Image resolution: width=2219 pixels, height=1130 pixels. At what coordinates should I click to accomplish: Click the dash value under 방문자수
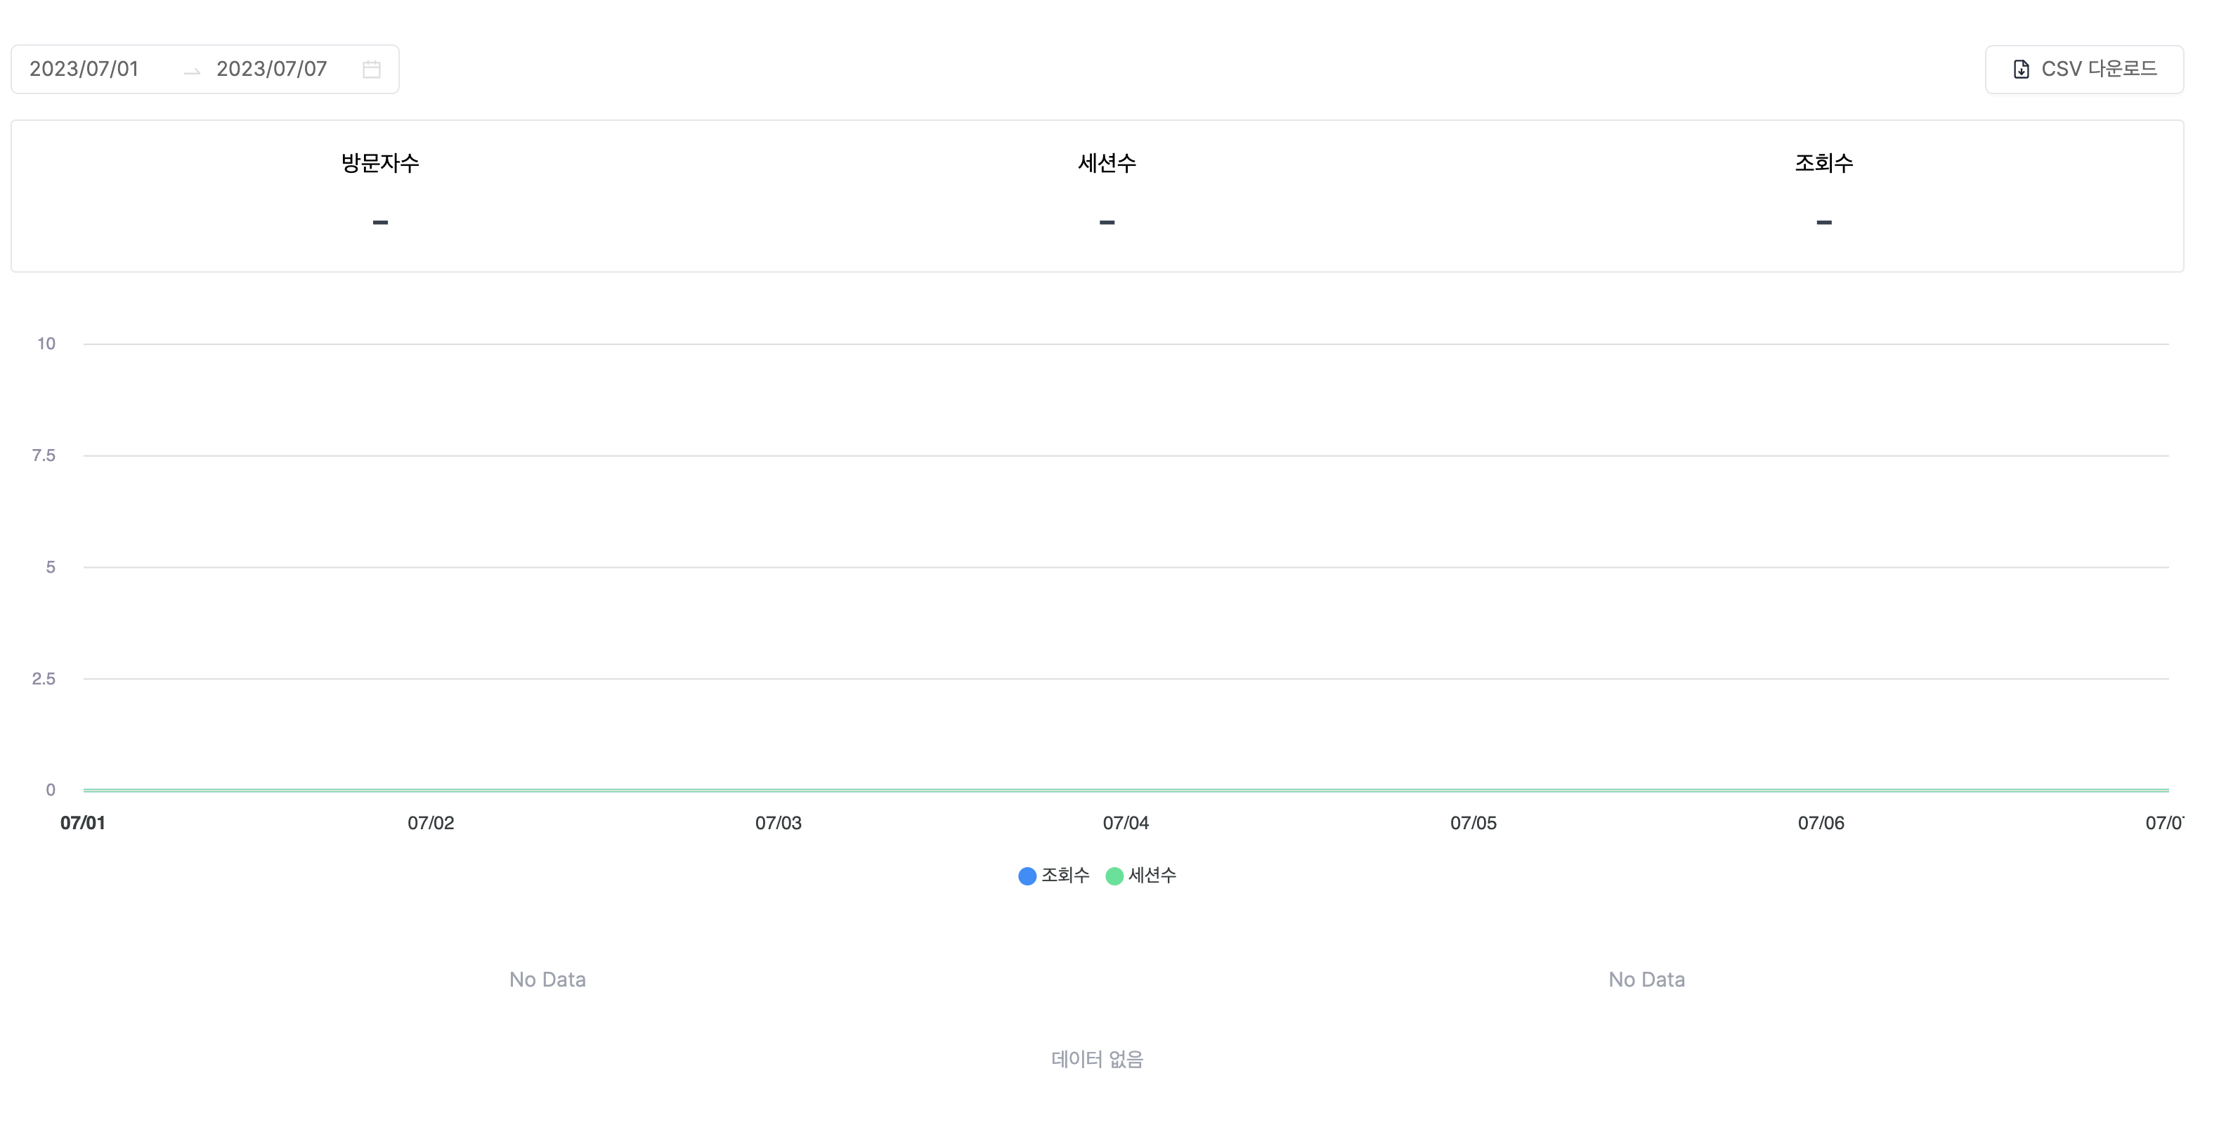(380, 222)
